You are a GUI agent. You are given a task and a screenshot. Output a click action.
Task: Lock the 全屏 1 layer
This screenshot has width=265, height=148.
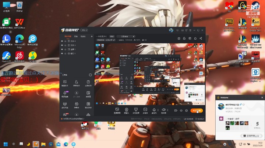coord(65,49)
